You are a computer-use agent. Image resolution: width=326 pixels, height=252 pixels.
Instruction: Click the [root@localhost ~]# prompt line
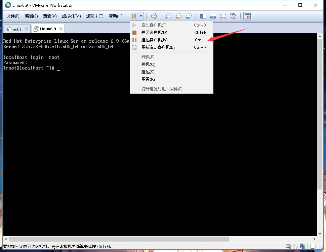[x=32, y=68]
